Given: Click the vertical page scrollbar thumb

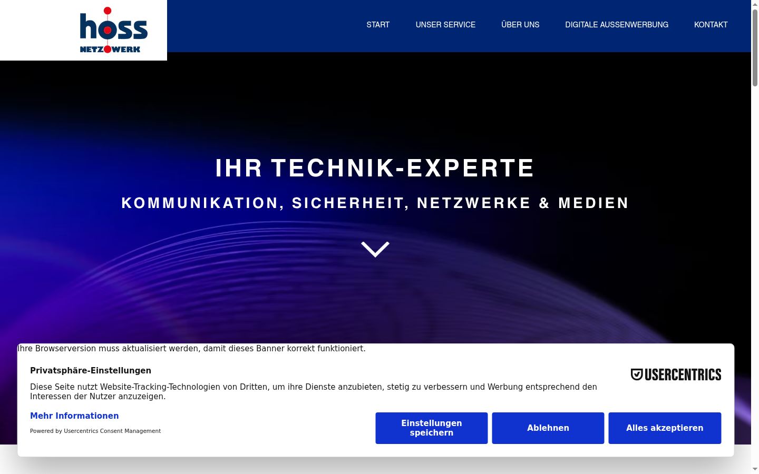Looking at the screenshot, I should 755,47.
